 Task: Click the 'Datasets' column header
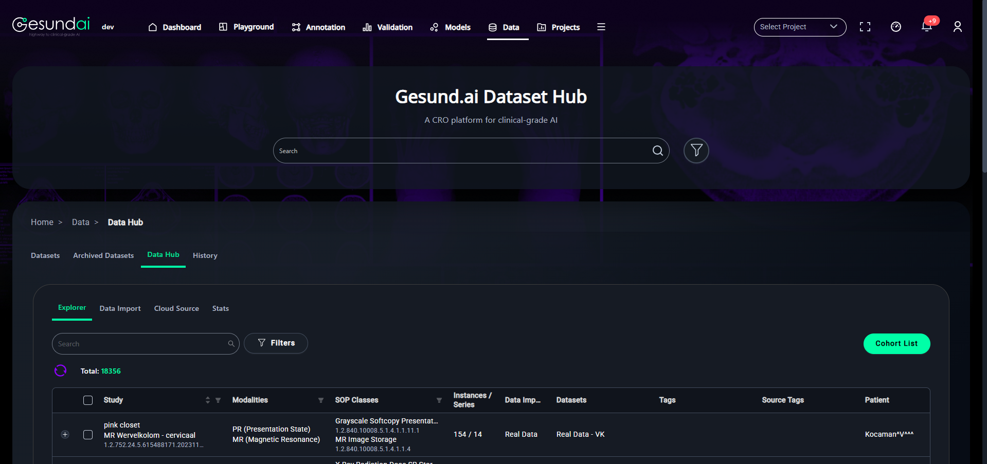click(x=571, y=400)
